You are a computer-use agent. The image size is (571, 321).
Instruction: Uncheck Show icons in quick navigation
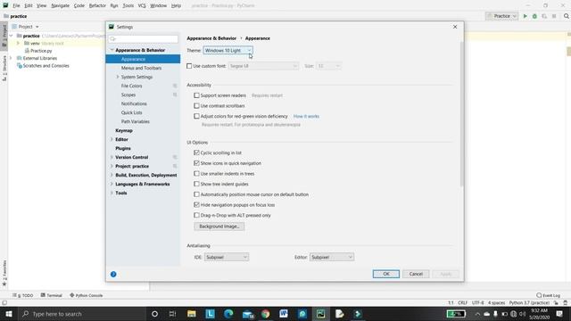[x=196, y=163]
